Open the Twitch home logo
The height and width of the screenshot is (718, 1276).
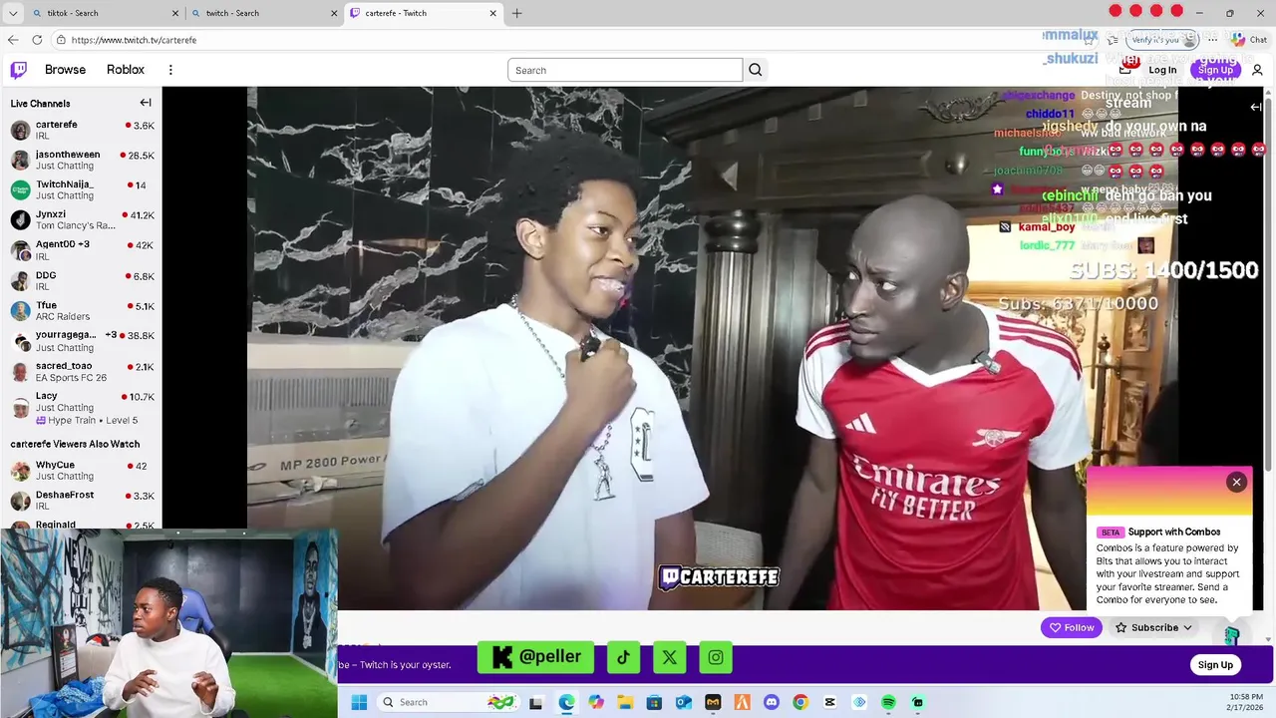[x=19, y=70]
